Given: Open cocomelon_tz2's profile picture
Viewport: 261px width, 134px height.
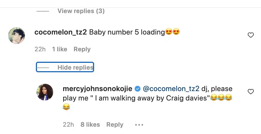Looking at the screenshot, I should (17, 35).
